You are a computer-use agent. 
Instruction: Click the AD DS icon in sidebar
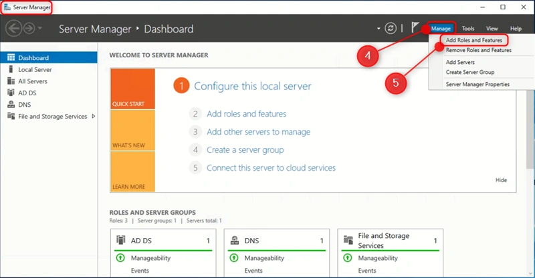point(11,93)
